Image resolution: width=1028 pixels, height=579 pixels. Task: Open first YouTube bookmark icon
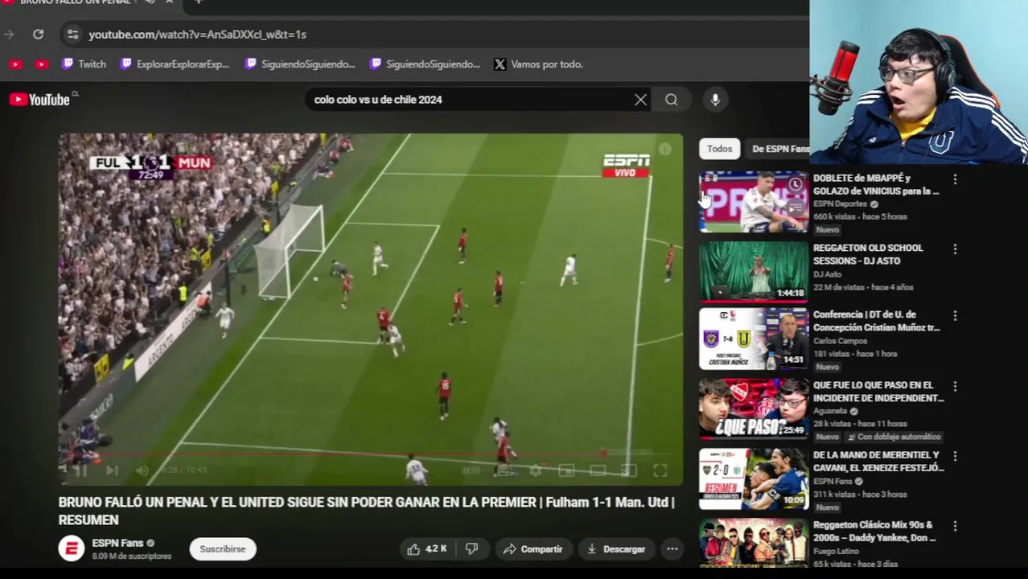click(15, 64)
